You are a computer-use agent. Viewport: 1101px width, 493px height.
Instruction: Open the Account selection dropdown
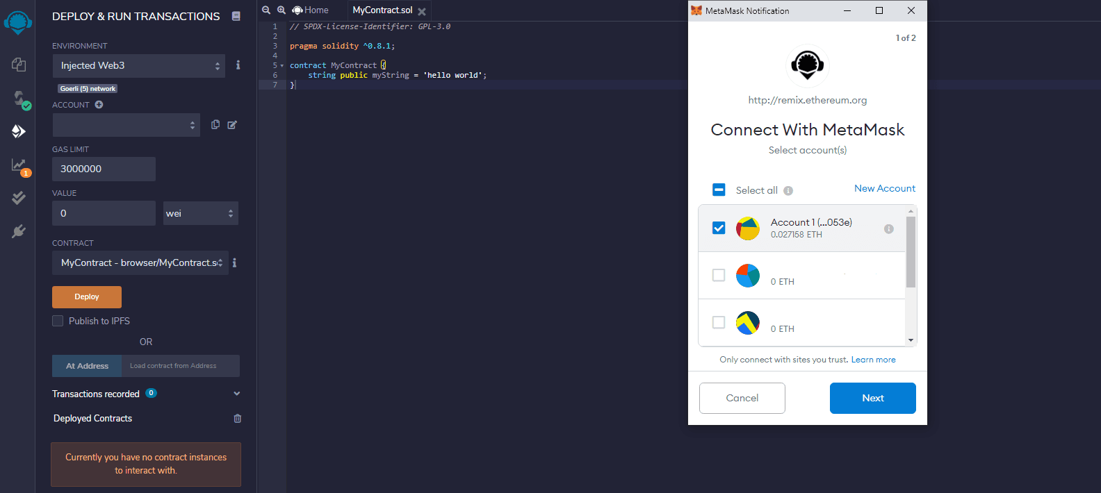pyautogui.click(x=126, y=125)
